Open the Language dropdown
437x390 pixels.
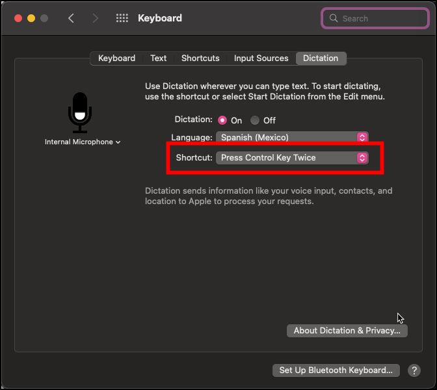pyautogui.click(x=292, y=137)
